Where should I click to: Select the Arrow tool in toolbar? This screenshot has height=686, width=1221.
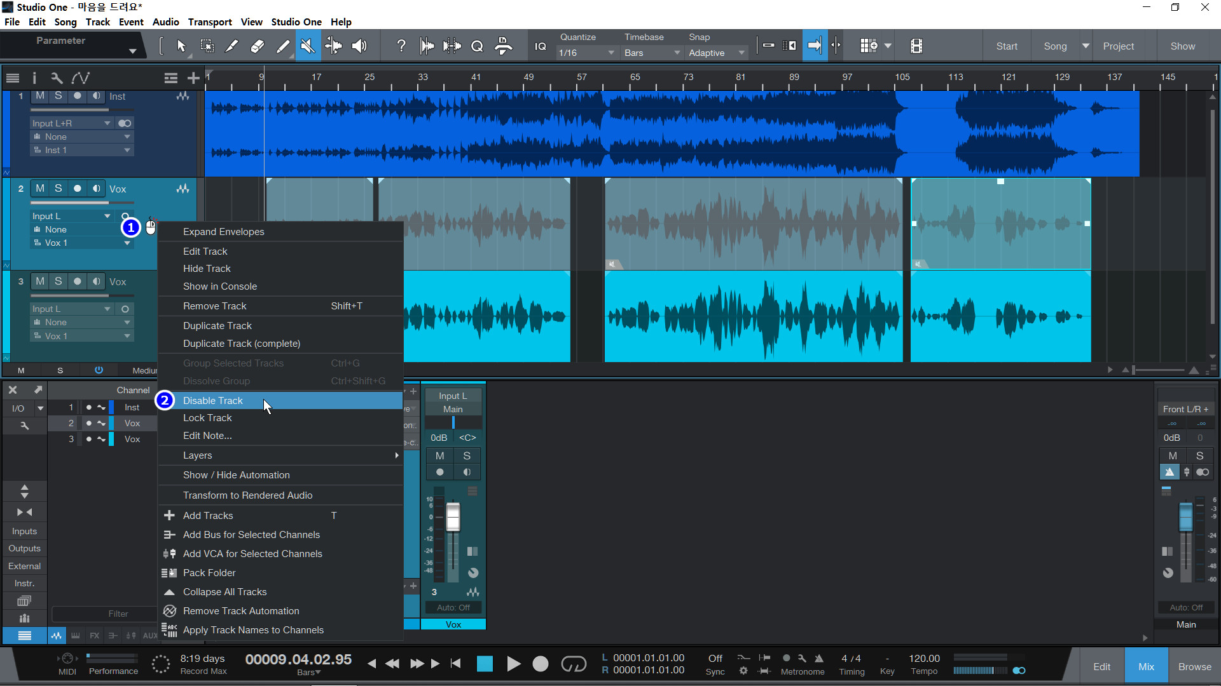click(x=181, y=46)
